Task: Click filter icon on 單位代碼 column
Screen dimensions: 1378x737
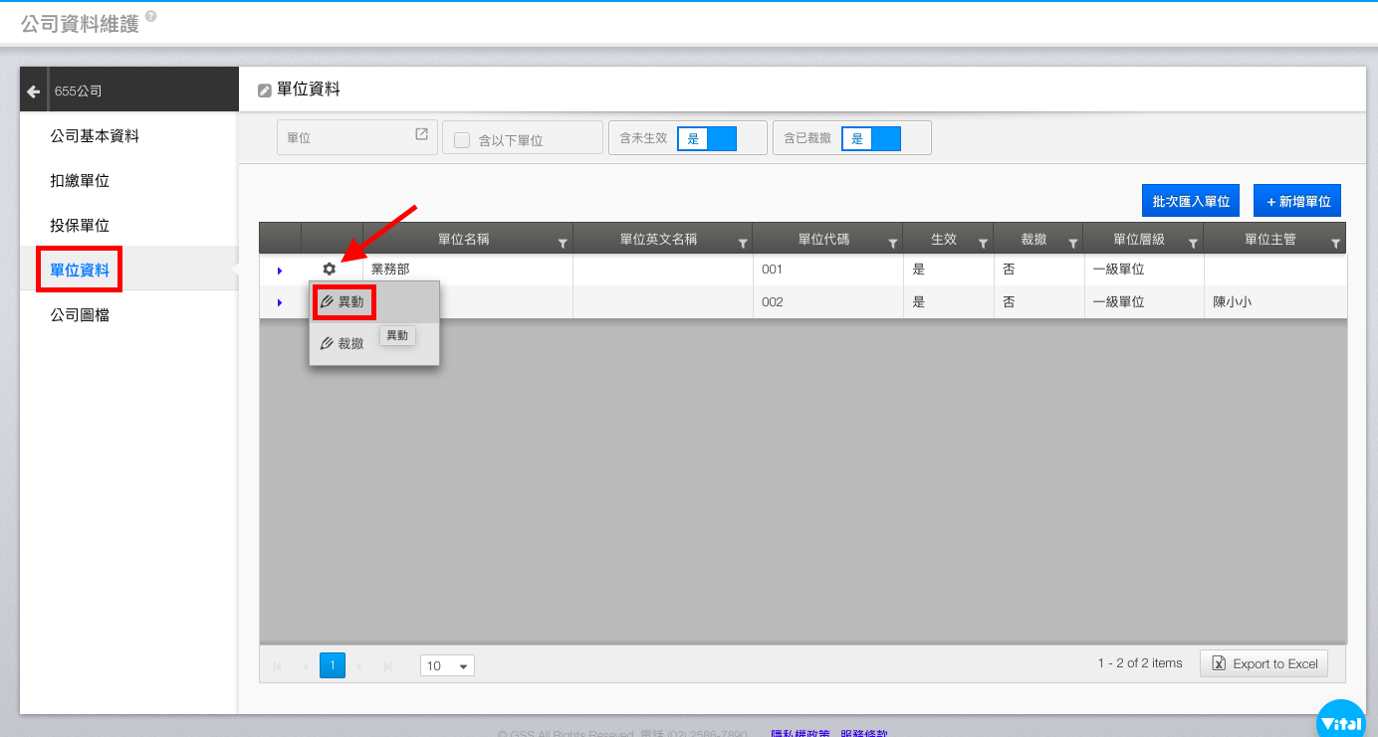Action: pyautogui.click(x=891, y=243)
